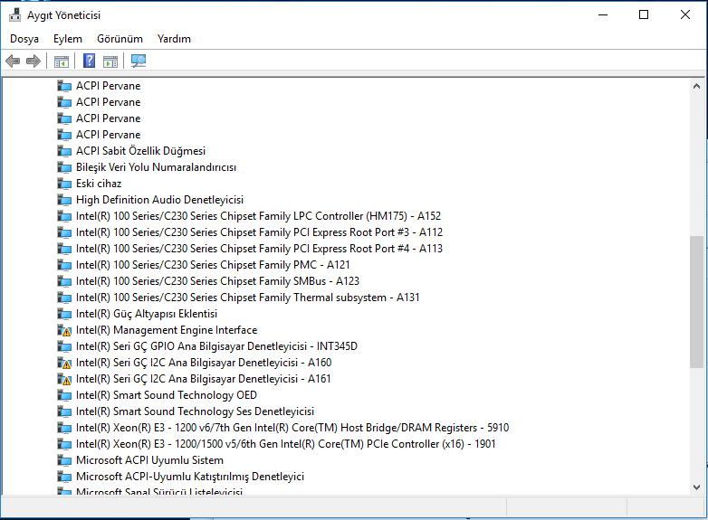Click the Aygıt Yöneticisi title bar app icon

click(x=14, y=14)
